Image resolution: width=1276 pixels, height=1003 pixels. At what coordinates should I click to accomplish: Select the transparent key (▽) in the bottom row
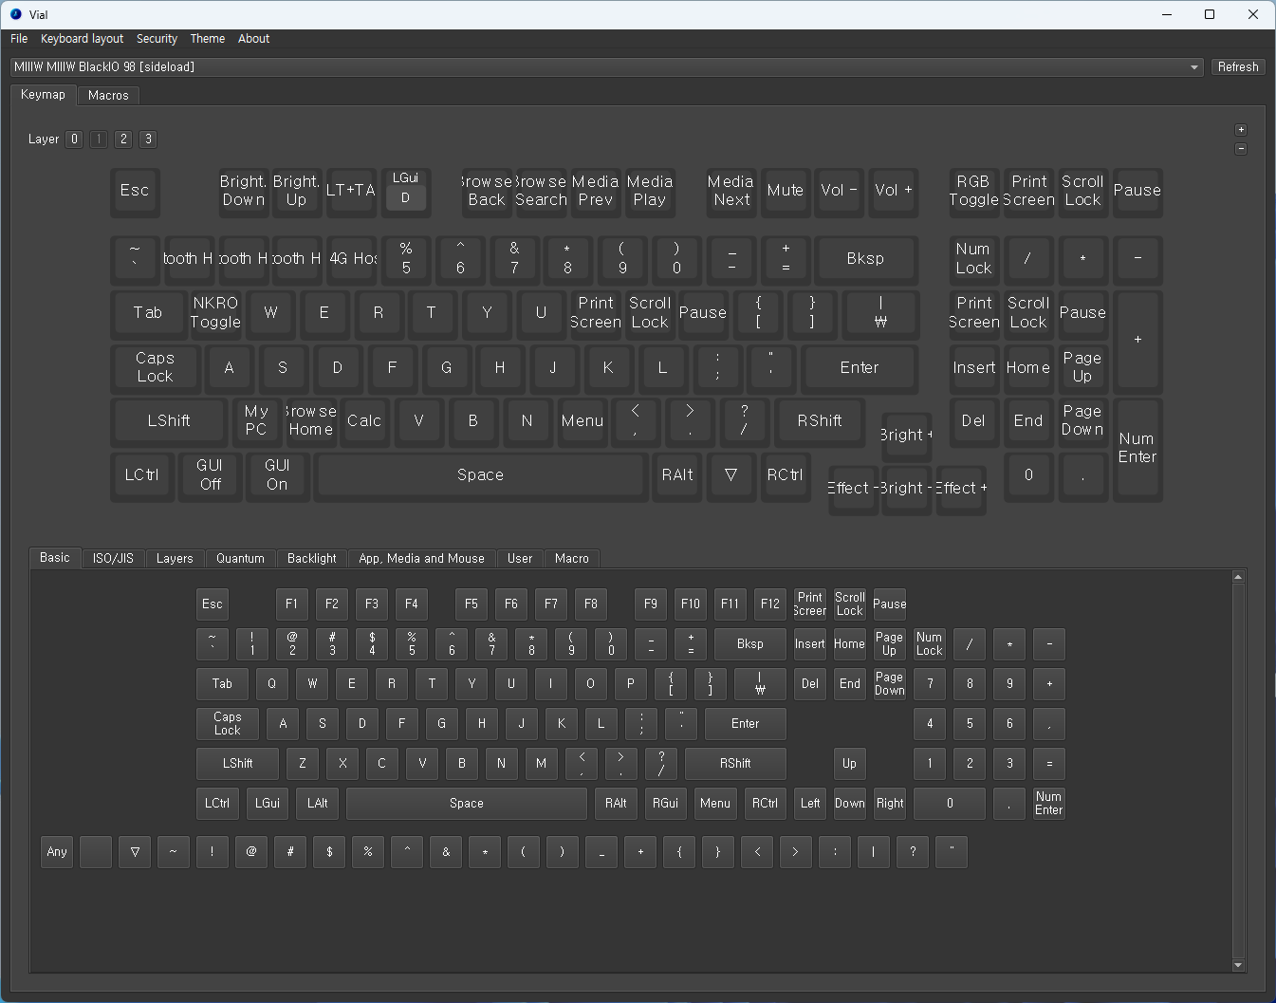[x=135, y=852]
